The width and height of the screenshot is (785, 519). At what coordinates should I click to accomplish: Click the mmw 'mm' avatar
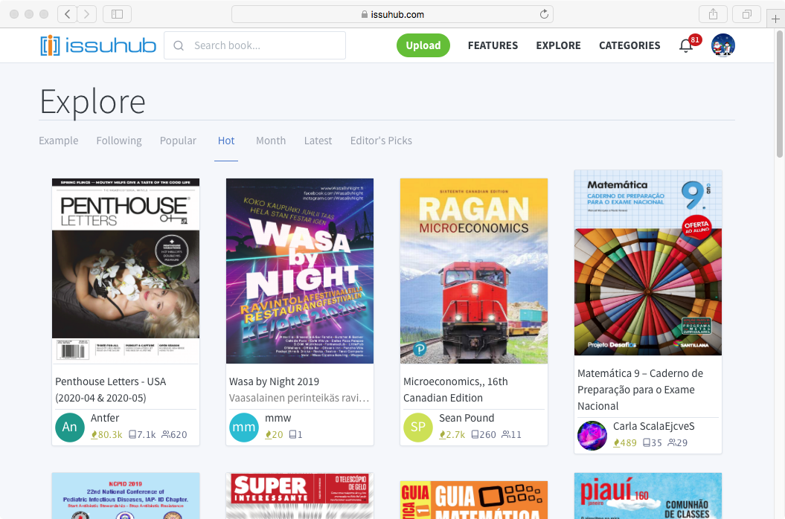(x=244, y=427)
